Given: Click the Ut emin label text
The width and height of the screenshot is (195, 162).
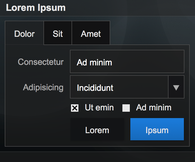Looking at the screenshot, I should pyautogui.click(x=99, y=107).
